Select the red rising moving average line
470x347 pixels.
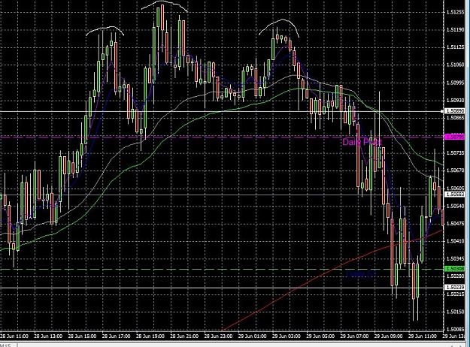(x=332, y=269)
